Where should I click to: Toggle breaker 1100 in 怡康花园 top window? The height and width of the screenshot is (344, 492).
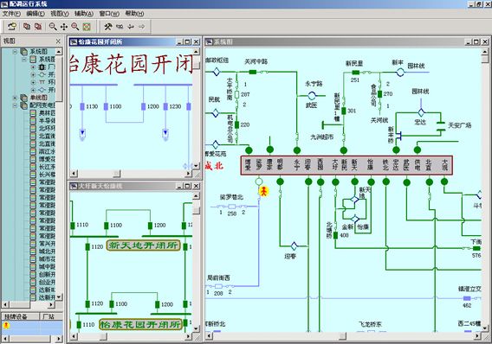106,106
